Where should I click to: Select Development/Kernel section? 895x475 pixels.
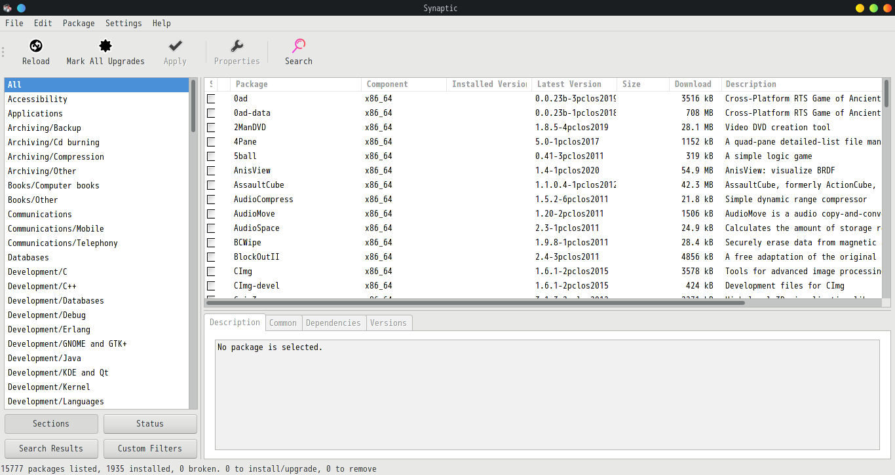[96, 387]
